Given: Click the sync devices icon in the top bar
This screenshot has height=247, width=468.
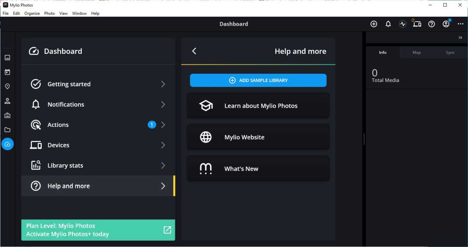Looking at the screenshot, I should 417,24.
